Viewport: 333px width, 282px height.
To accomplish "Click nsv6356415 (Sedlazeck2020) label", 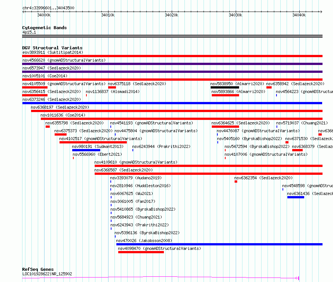I will (x=52, y=92).
